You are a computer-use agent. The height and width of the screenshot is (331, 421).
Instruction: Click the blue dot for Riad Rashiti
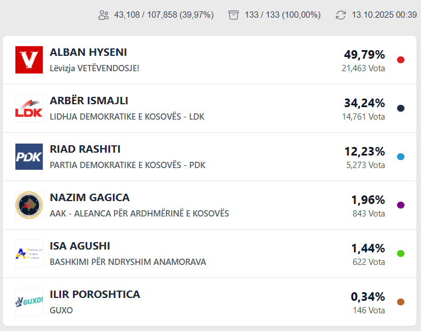[x=400, y=157]
